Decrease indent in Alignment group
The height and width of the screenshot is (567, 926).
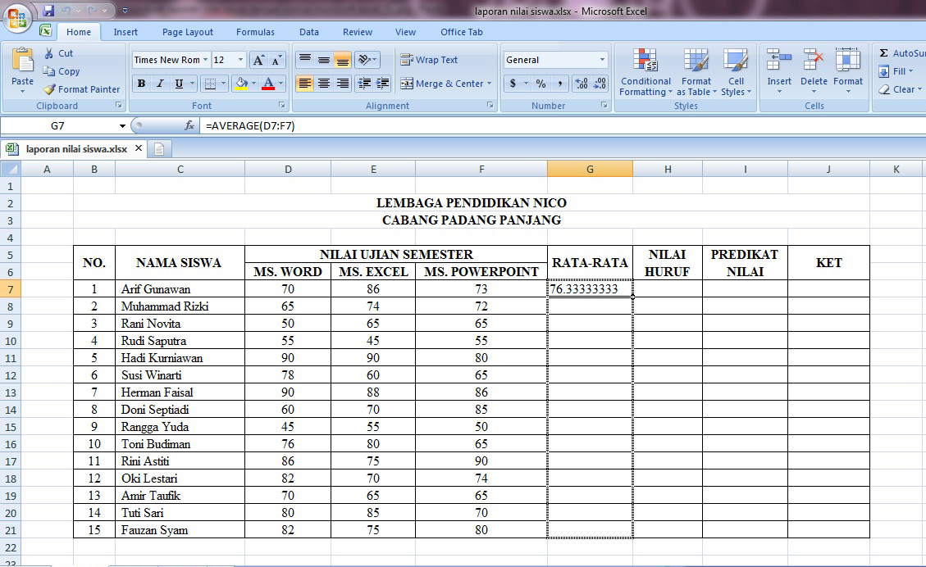(x=364, y=84)
